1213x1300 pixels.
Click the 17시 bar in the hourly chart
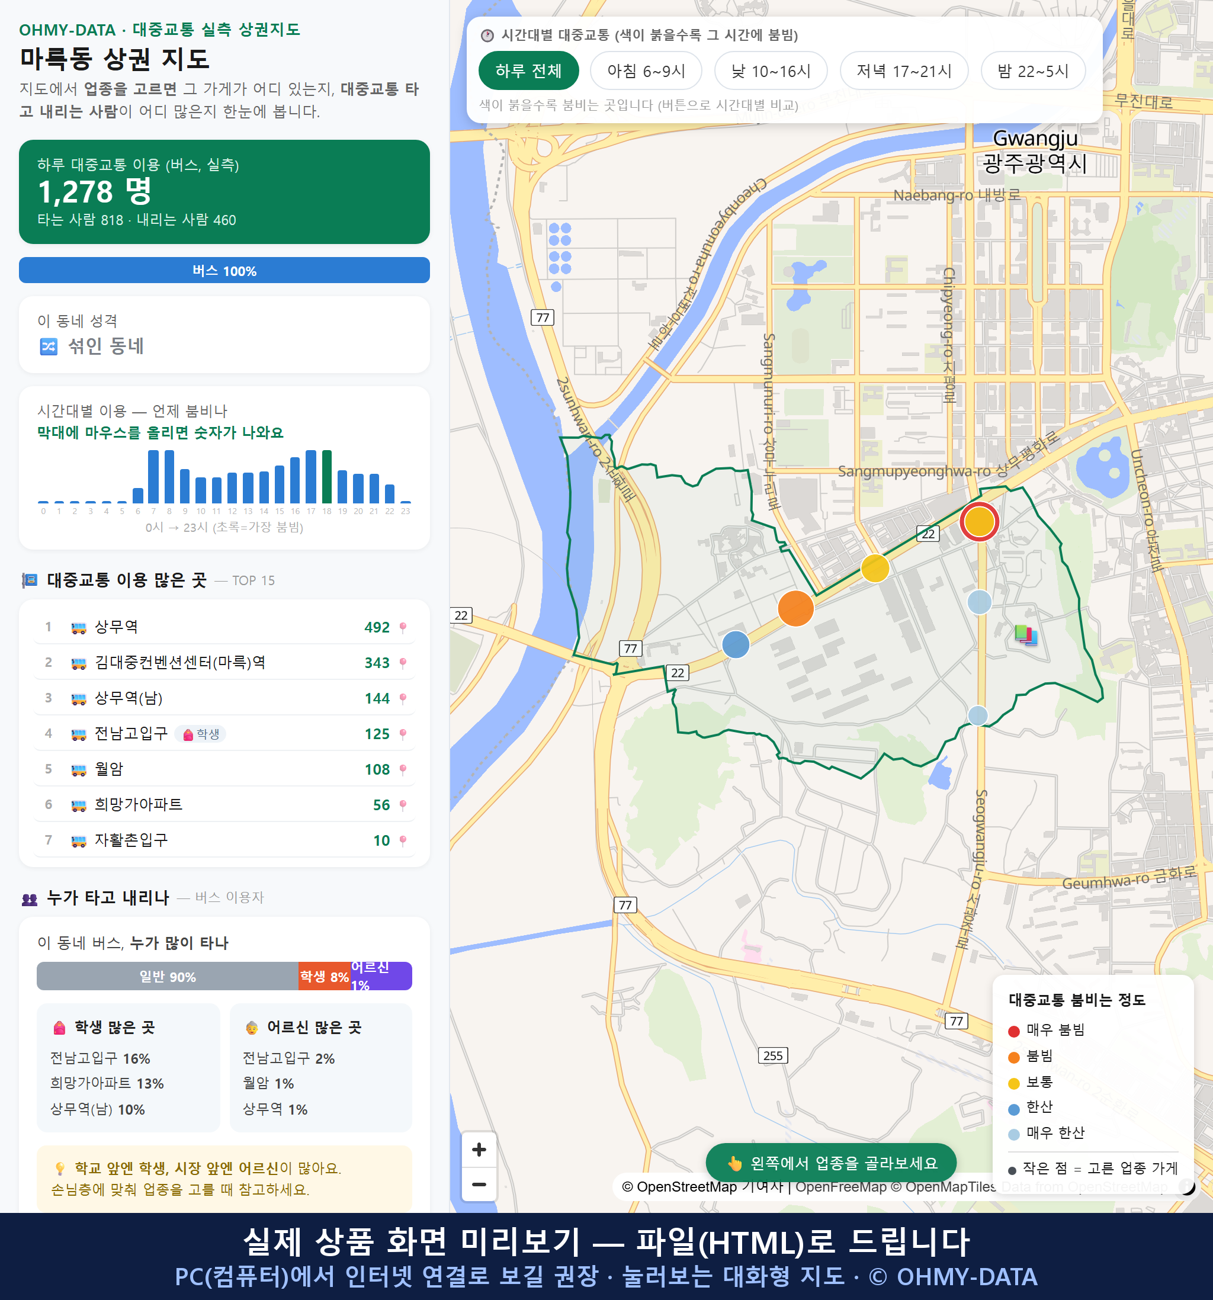click(x=312, y=476)
